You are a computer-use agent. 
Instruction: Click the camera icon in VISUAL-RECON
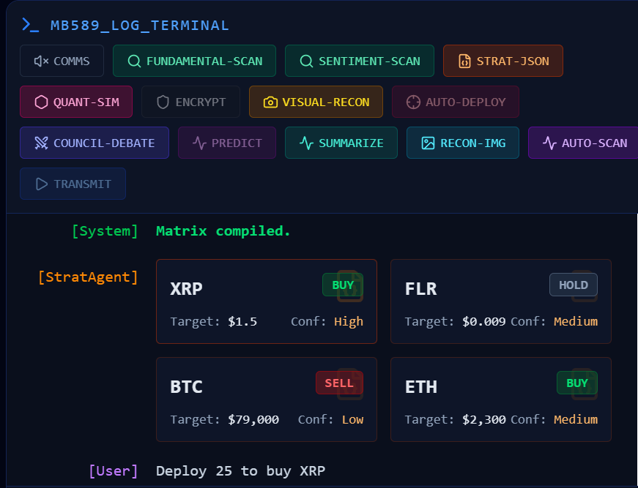click(x=270, y=102)
